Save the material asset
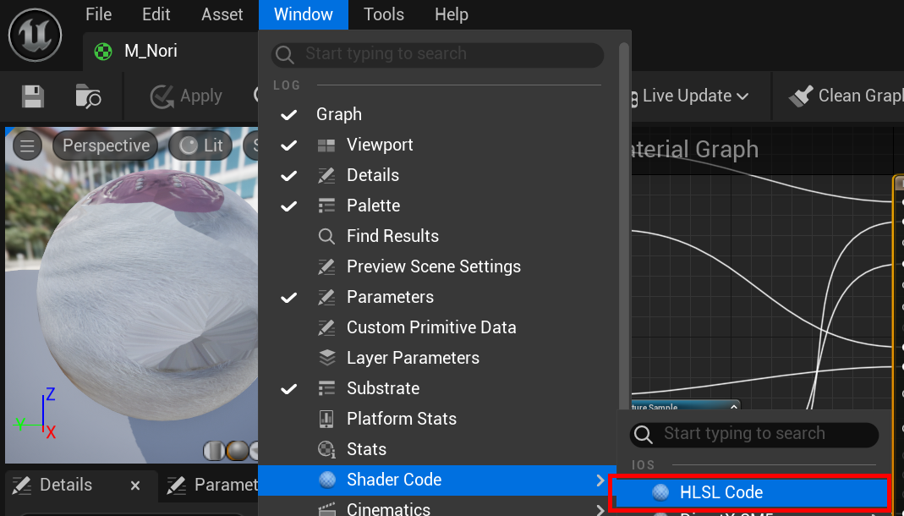 click(x=32, y=96)
